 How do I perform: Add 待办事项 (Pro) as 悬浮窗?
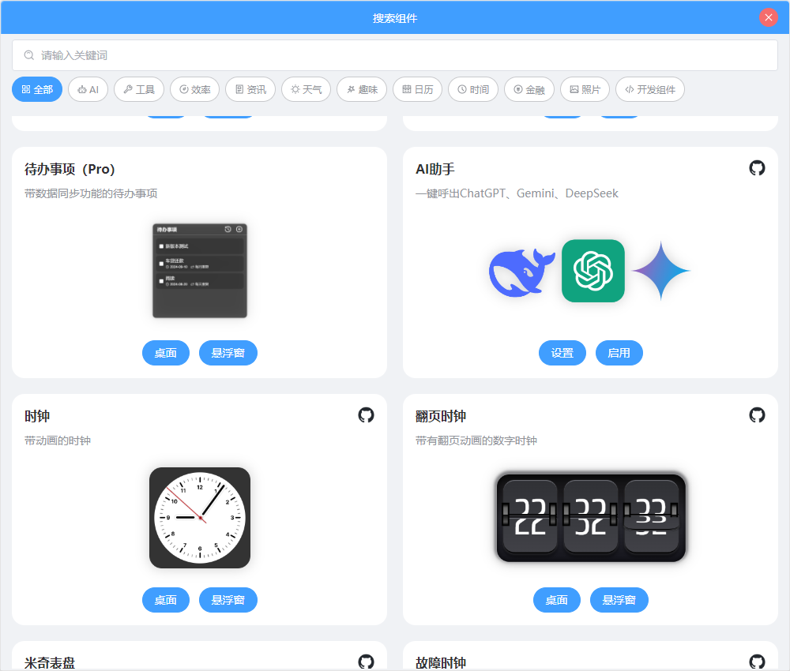tap(228, 353)
